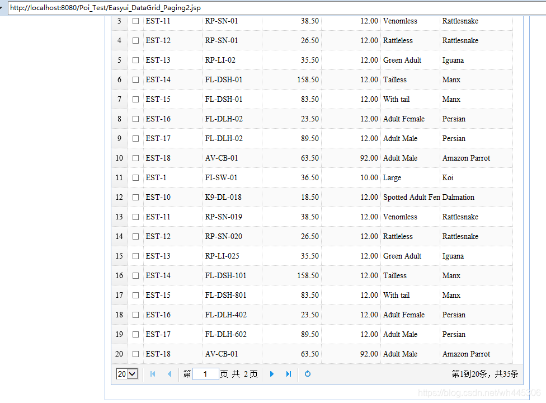
Task: Toggle checkbox for row 12
Action: click(136, 197)
